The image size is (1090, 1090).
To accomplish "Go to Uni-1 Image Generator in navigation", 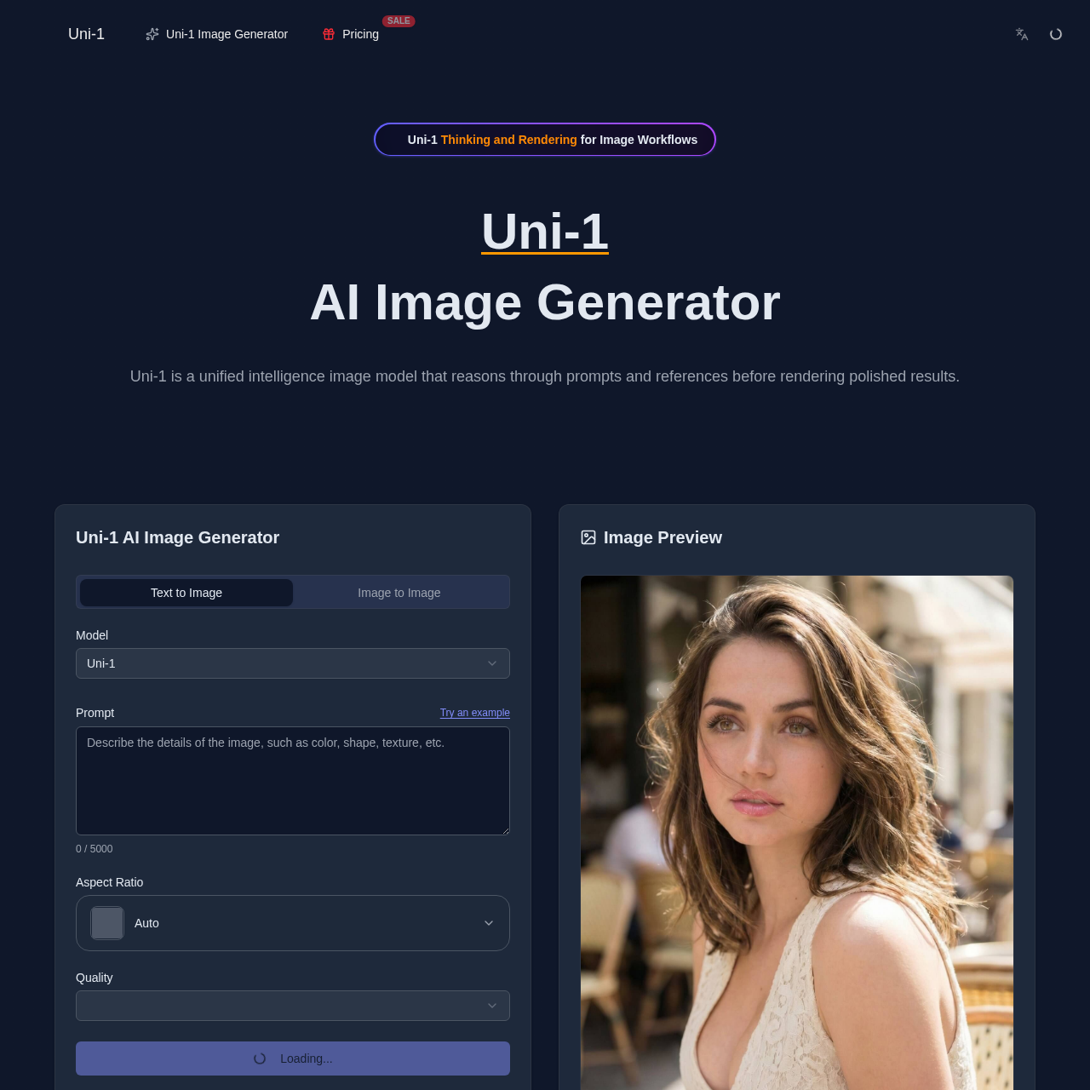I will 227,34.
